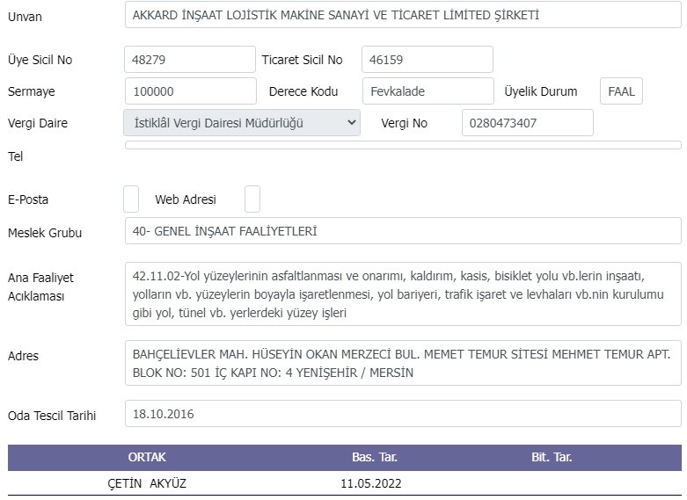
Task: Click the Meslek Grubu field
Action: click(403, 231)
